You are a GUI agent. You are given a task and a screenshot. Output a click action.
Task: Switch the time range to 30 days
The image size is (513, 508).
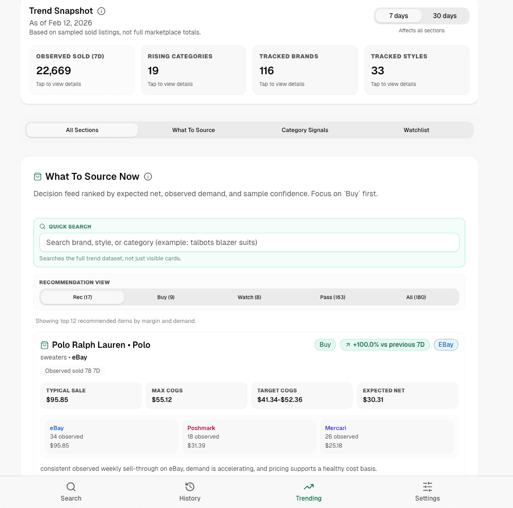click(x=445, y=15)
